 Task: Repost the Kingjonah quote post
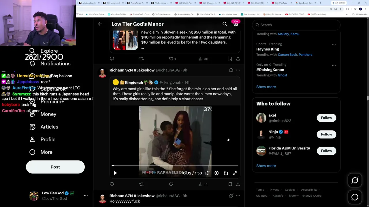click(141, 184)
